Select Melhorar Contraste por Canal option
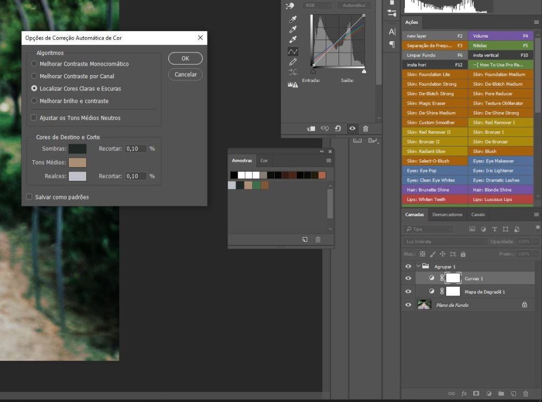The width and height of the screenshot is (542, 402). [x=34, y=76]
